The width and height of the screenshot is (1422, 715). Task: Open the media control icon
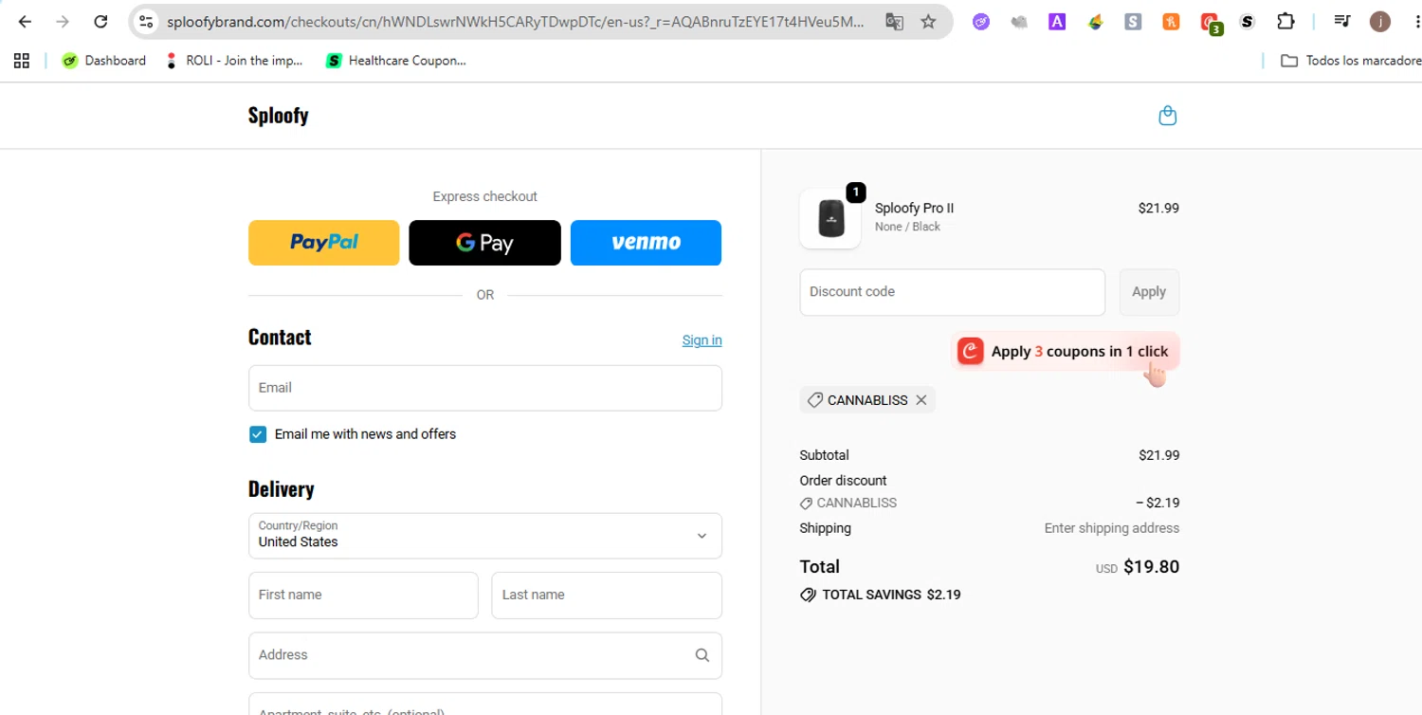coord(1342,21)
